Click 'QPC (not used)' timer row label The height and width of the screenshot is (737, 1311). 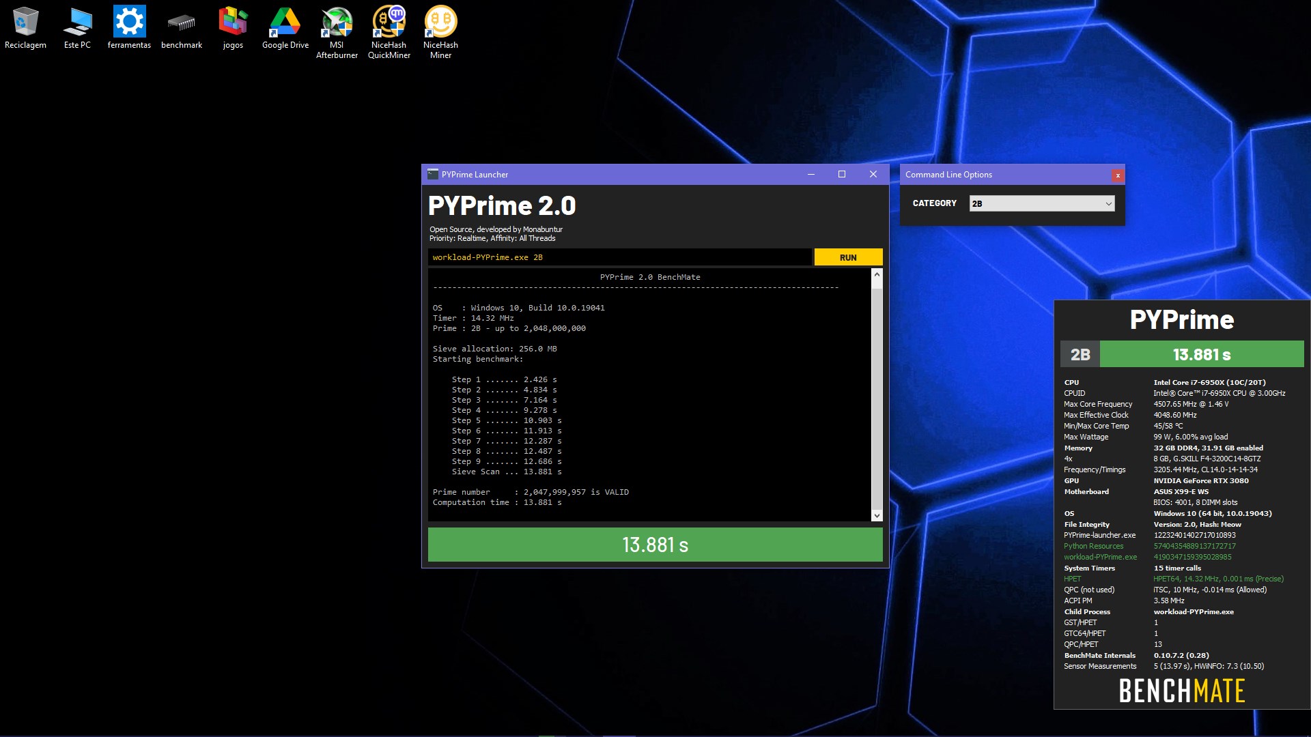click(1088, 590)
